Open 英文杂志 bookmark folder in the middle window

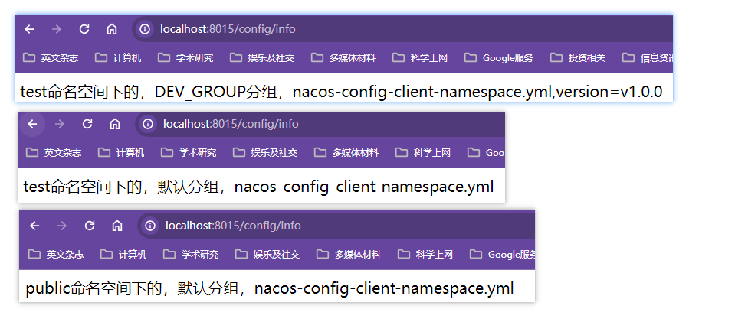[54, 152]
